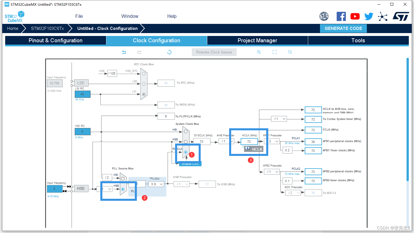Switch to Clock Configuration tab
Viewport: 414px width, 233px height.
coord(157,41)
